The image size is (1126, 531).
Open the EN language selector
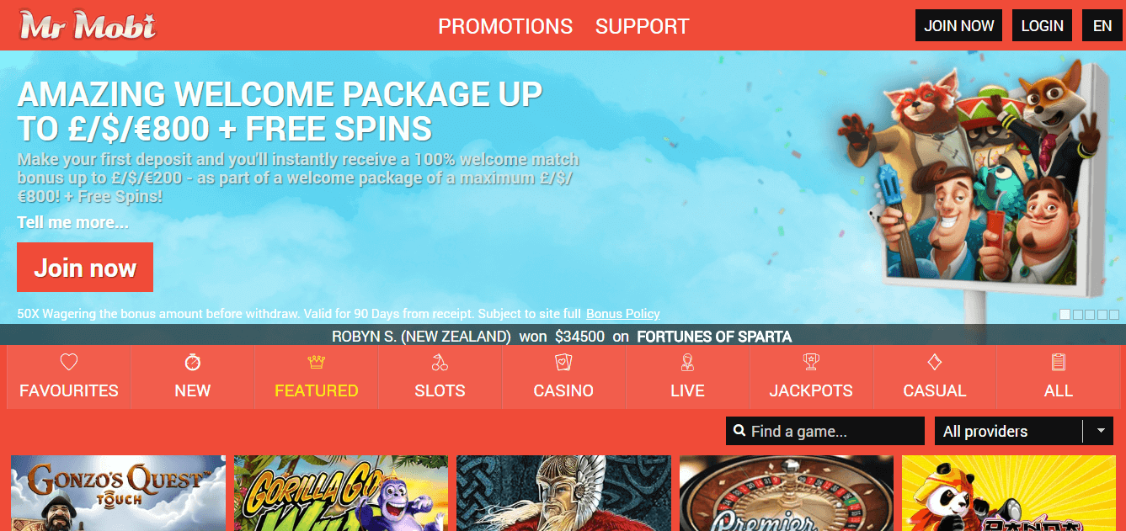point(1102,25)
